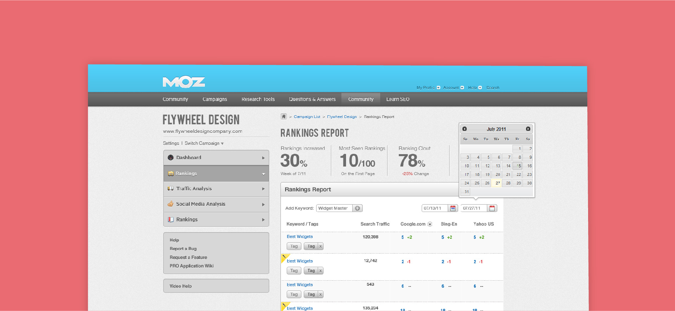
Task: Click the Search Traffic column header
Action: (375, 224)
